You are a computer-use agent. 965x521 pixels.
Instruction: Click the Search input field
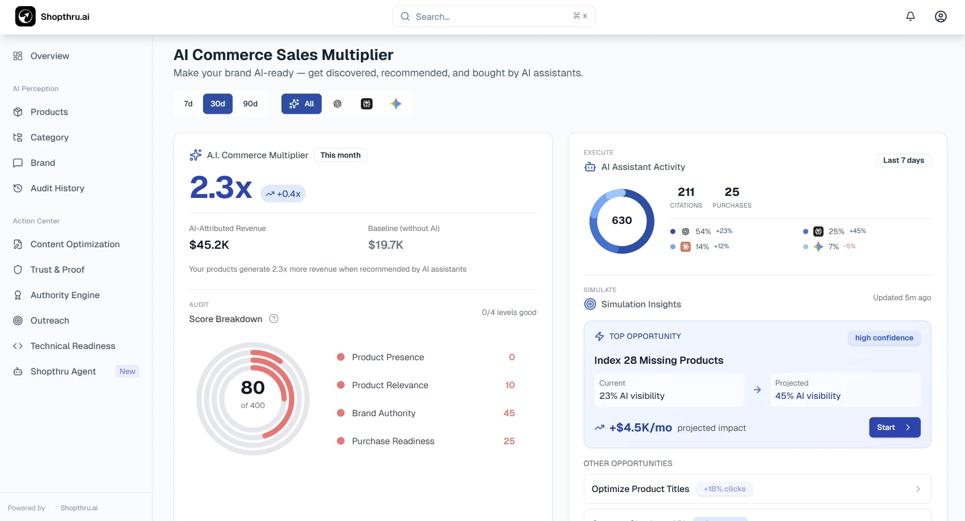click(x=493, y=16)
